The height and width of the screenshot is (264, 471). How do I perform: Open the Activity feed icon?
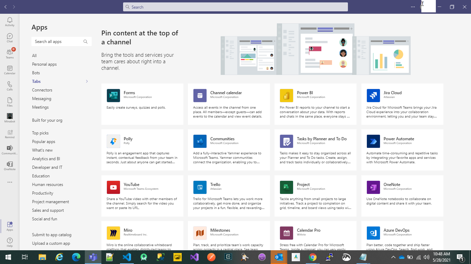pos(10,21)
